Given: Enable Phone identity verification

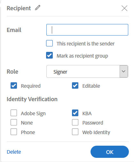Looking at the screenshot, I should tap(14, 132).
